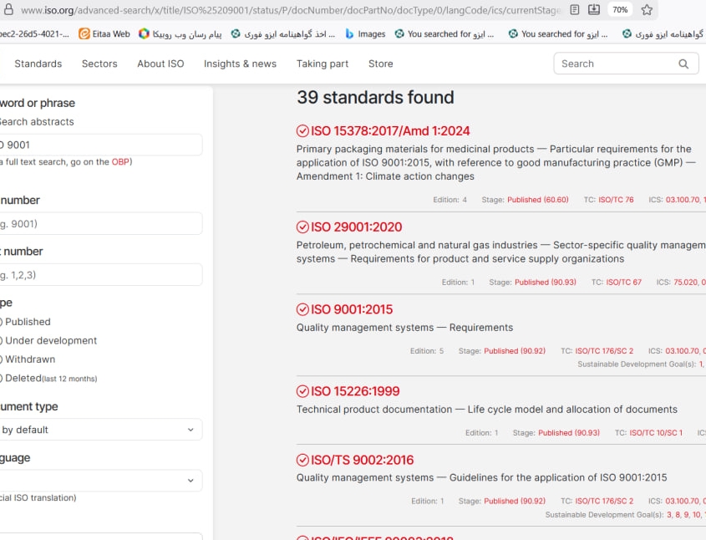The height and width of the screenshot is (540, 706).
Task: Open the Standards menu item
Action: coord(38,64)
